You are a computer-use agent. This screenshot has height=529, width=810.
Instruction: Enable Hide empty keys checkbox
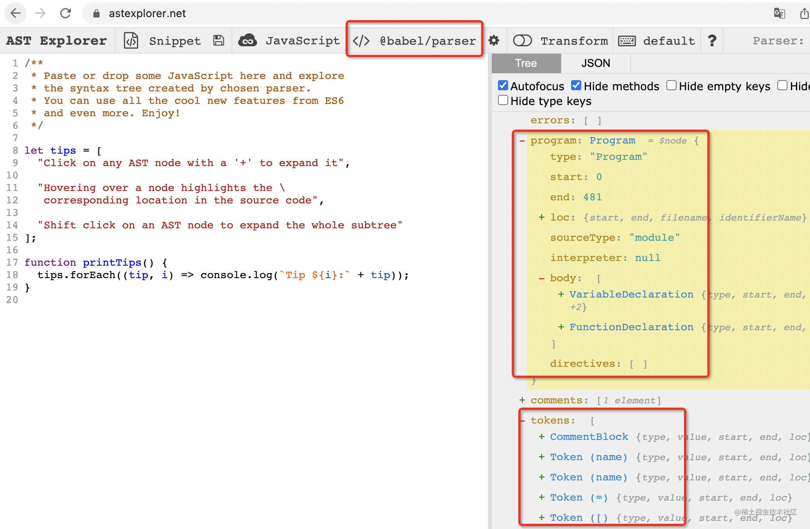tap(671, 86)
